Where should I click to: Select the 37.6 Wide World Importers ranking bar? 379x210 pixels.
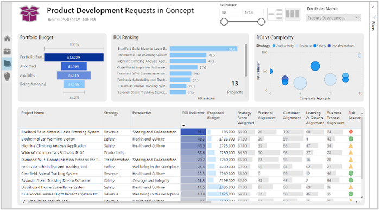coord(184,67)
